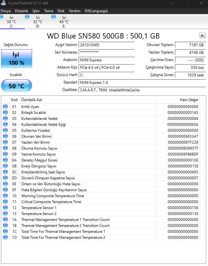Screen dimensions: 208x266
Task: Select the E: drive tab at 45 °C
Action: [x=64, y=22]
